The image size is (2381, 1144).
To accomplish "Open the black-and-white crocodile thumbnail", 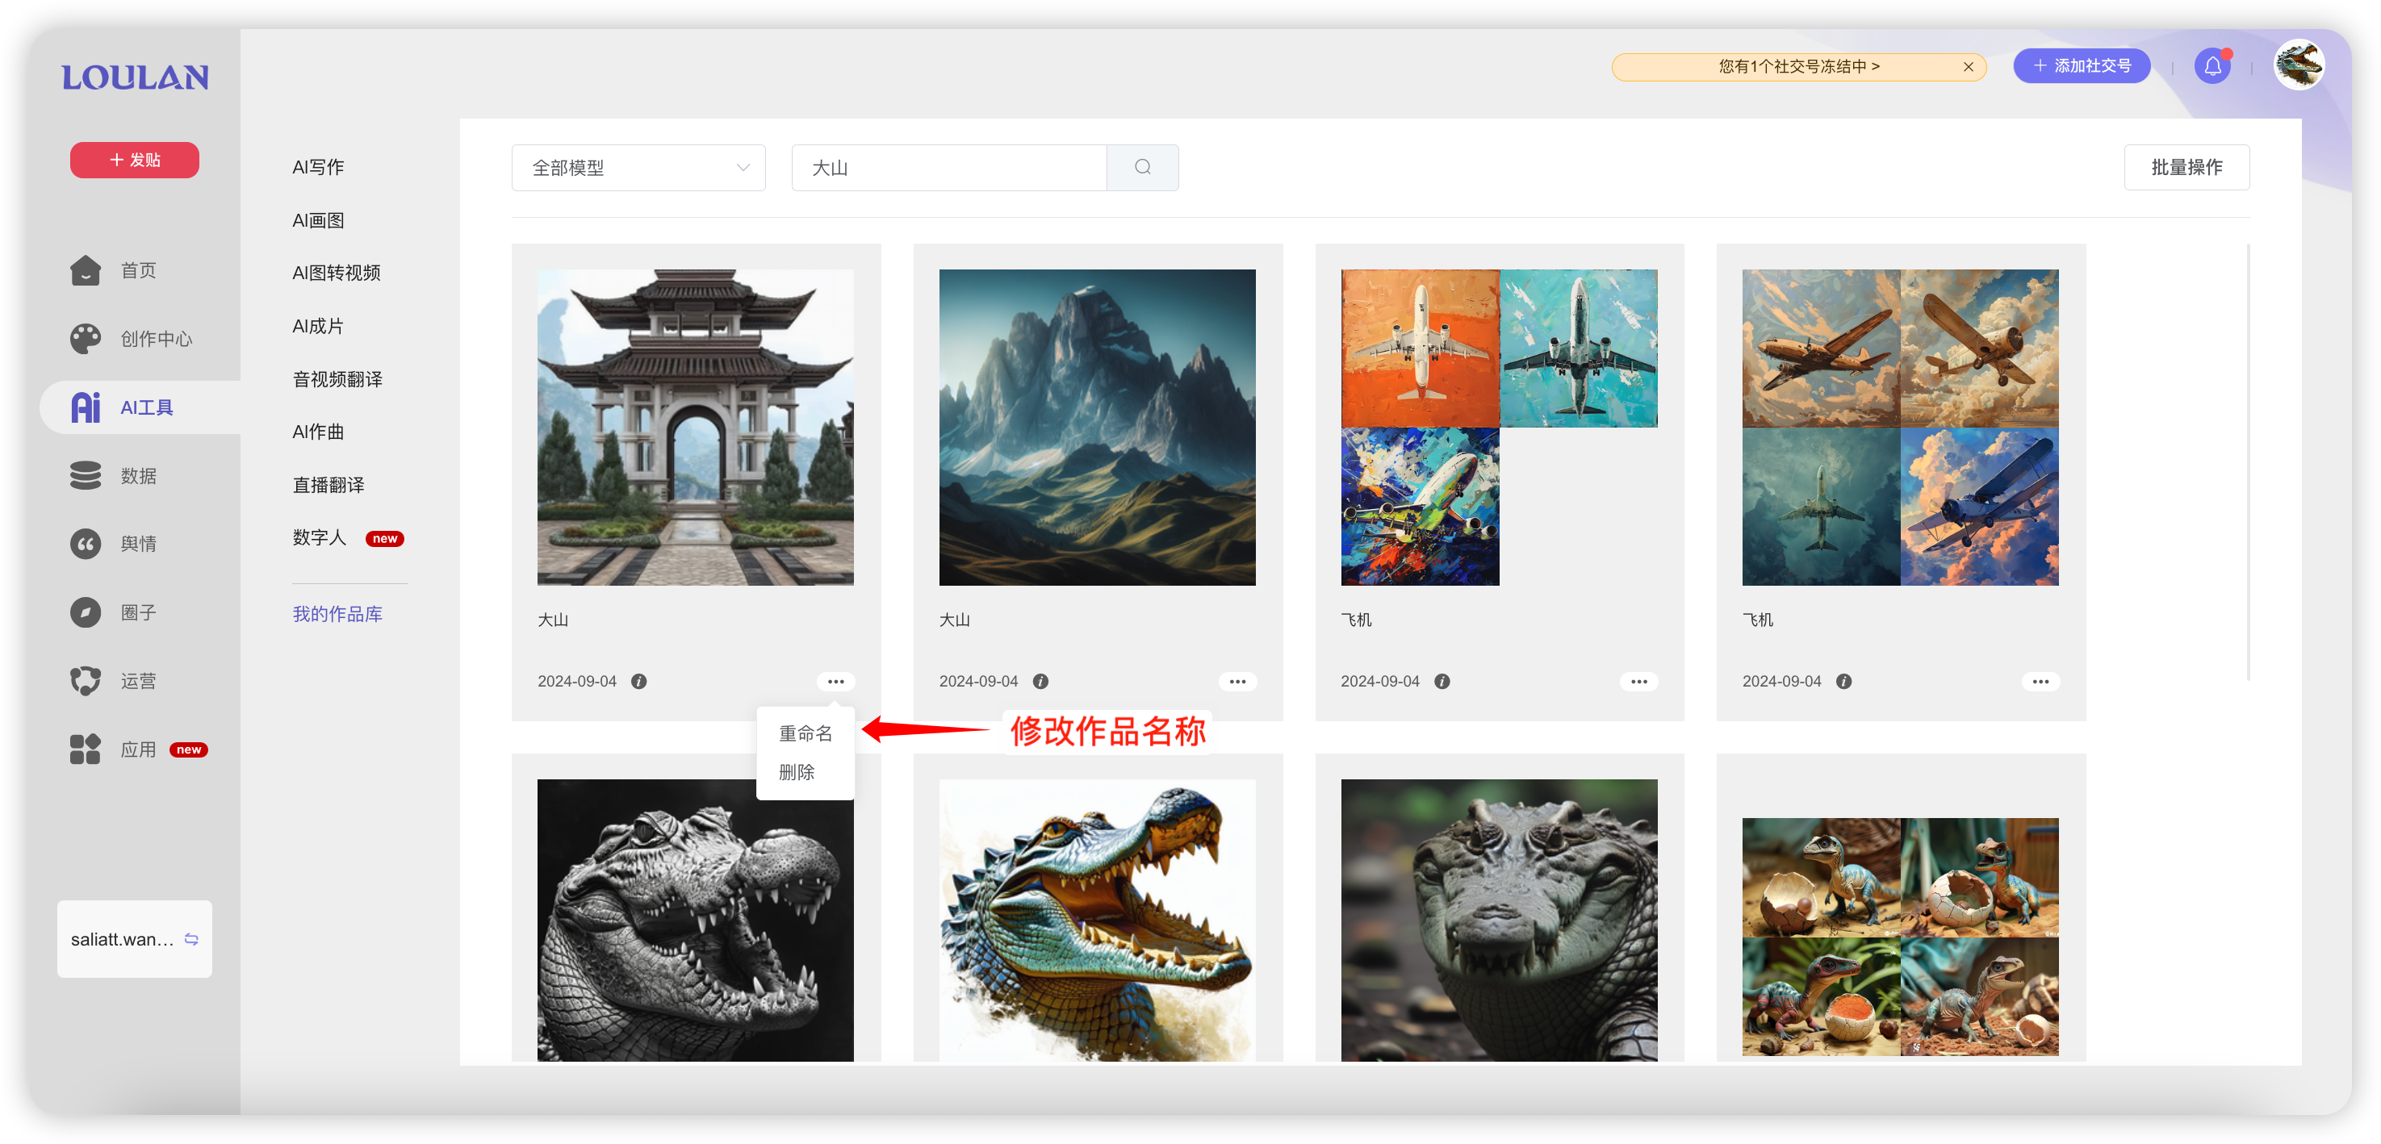I will coord(696,921).
